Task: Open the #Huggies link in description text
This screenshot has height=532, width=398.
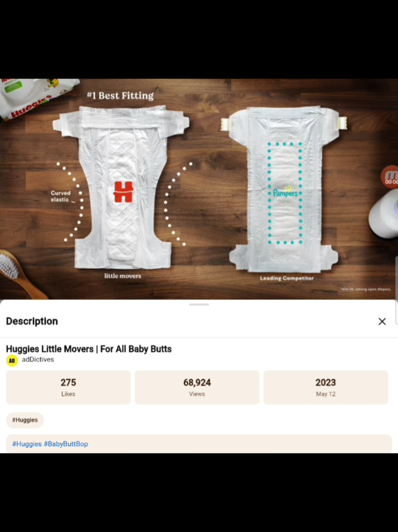Action: 27,444
